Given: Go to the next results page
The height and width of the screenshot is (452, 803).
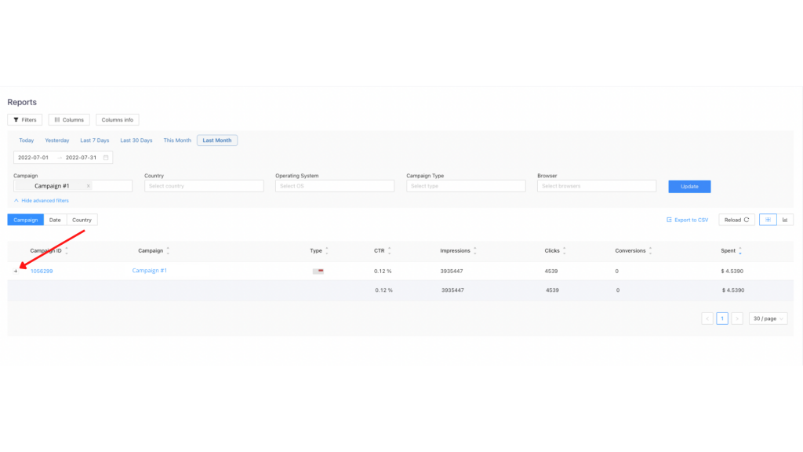Looking at the screenshot, I should point(736,319).
